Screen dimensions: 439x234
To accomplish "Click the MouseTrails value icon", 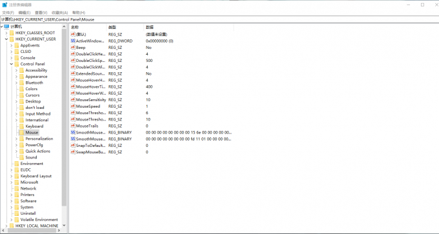I will click(x=73, y=126).
